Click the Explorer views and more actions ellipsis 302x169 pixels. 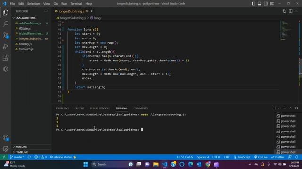click(46, 11)
